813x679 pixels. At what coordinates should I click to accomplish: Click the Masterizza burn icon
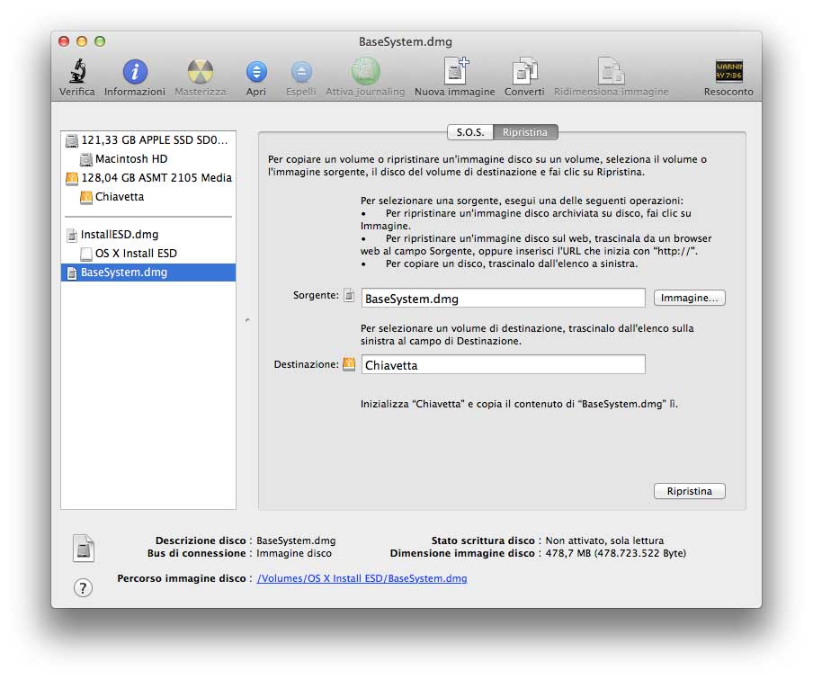pos(201,72)
